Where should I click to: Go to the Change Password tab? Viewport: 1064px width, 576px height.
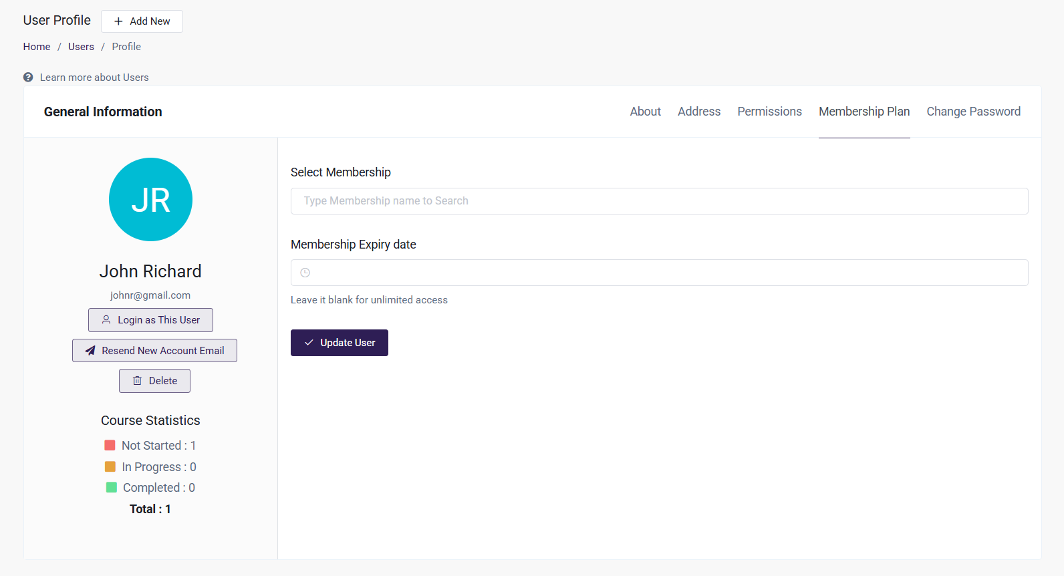pyautogui.click(x=973, y=112)
